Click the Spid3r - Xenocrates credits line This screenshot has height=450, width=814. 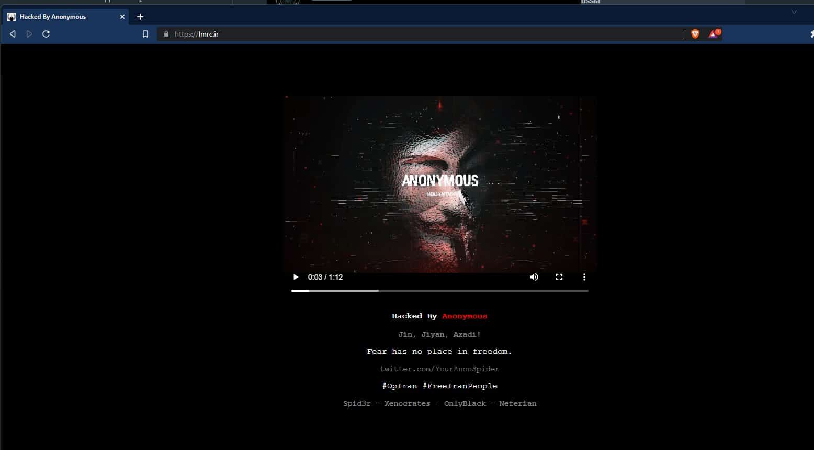[x=439, y=403]
